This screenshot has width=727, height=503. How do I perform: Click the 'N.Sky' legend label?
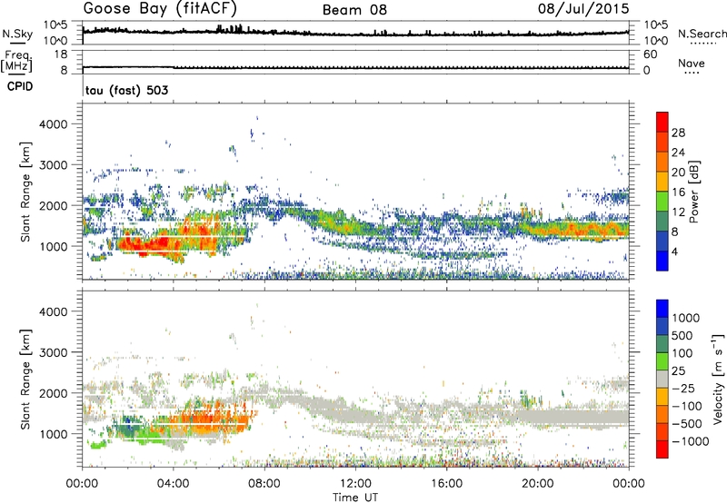click(17, 34)
